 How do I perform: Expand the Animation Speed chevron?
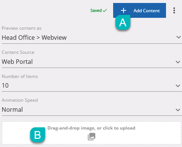pyautogui.click(x=178, y=110)
